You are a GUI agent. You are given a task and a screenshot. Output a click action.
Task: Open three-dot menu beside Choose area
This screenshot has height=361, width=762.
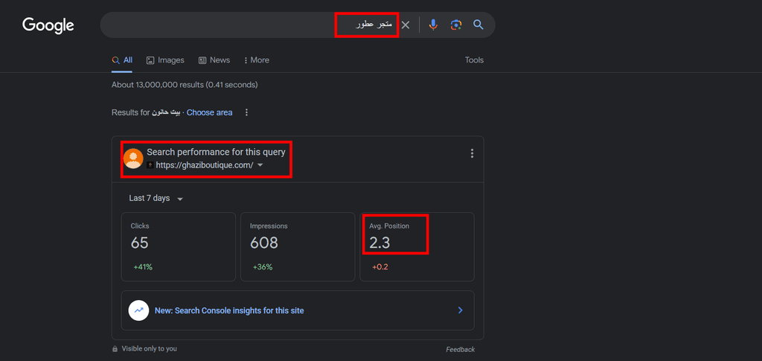coord(246,112)
